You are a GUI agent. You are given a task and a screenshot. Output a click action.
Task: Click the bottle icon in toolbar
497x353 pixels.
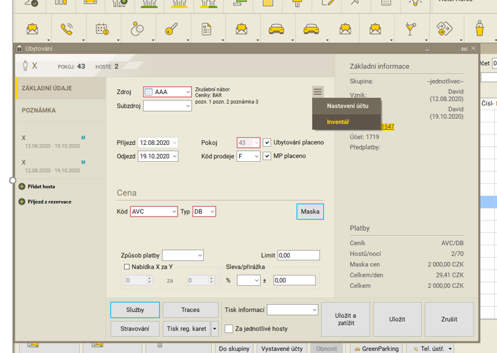pos(479,29)
